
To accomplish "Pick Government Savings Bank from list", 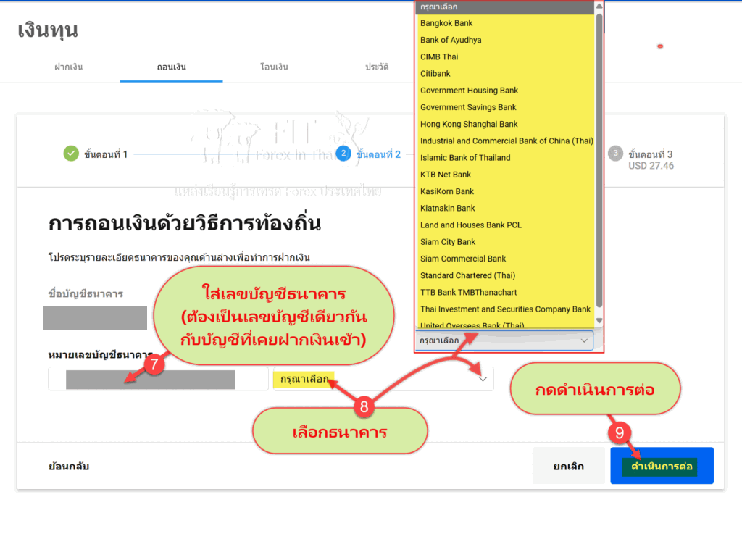I will (x=468, y=107).
